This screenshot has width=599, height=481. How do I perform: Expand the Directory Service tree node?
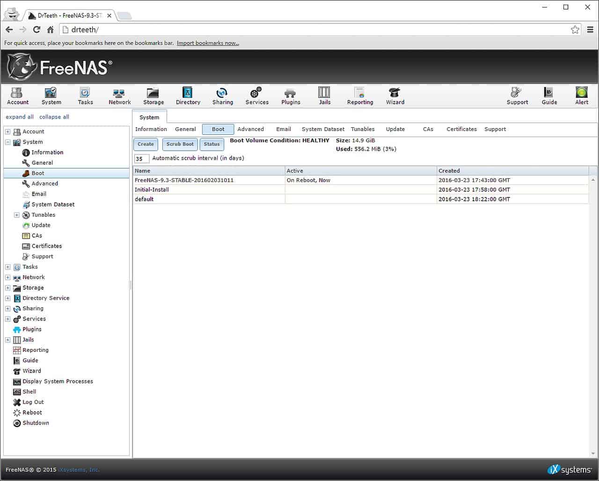tap(7, 299)
